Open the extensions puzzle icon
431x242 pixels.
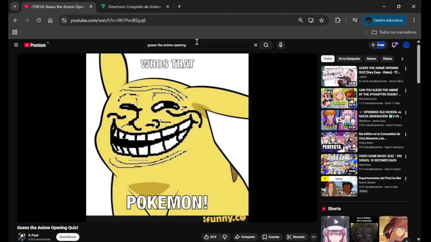click(338, 20)
